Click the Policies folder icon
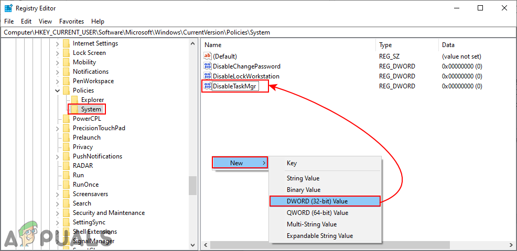The image size is (517, 251). coord(66,90)
